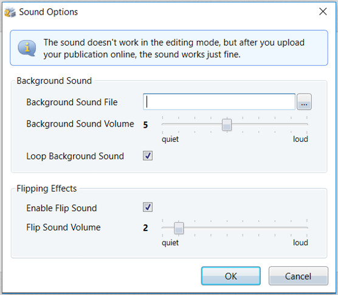
Task: Click the Enable Flip Sound label
Action: [61, 208]
